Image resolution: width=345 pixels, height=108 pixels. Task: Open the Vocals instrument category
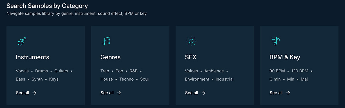(22, 71)
